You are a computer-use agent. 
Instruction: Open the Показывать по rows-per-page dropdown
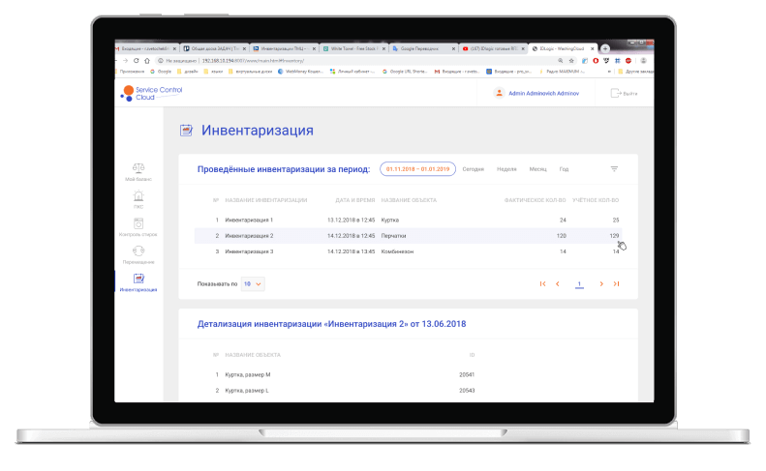252,284
